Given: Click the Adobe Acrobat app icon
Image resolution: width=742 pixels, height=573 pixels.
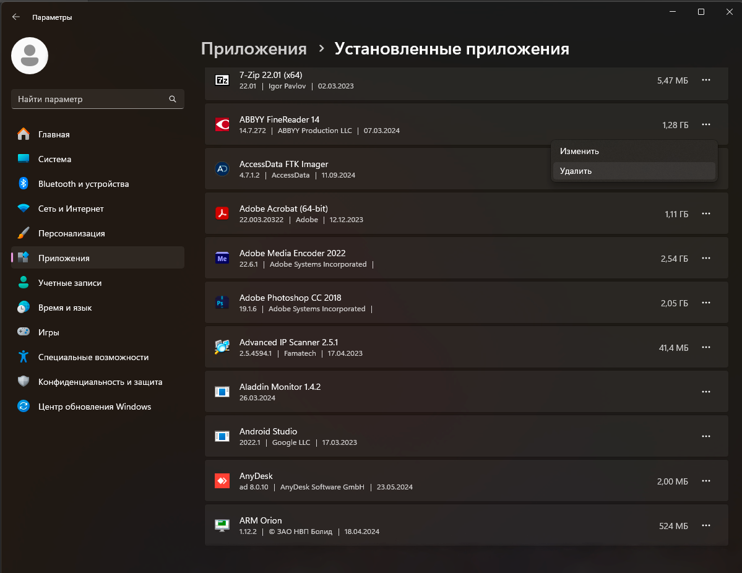Looking at the screenshot, I should [x=222, y=213].
